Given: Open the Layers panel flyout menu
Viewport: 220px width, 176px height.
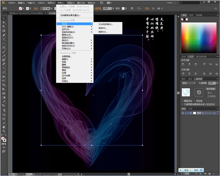Looking at the screenshot, I should coord(218,109).
